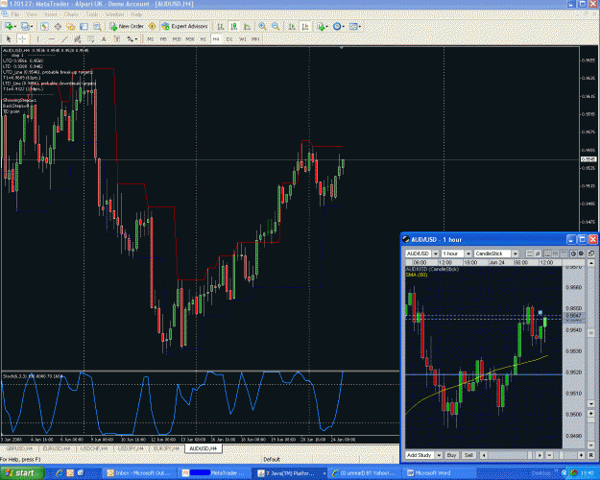Click the grid view icon in AUD/USD window
600x480 pixels.
(547, 253)
